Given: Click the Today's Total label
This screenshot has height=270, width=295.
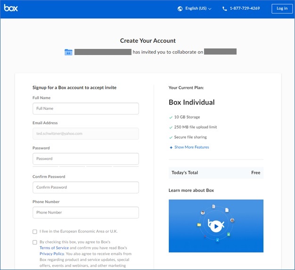Looking at the screenshot, I should pyautogui.click(x=185, y=173).
